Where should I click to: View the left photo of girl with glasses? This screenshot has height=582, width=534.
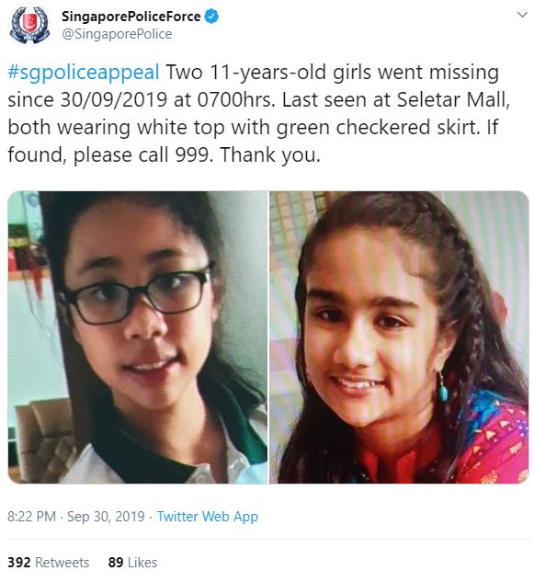click(x=137, y=337)
